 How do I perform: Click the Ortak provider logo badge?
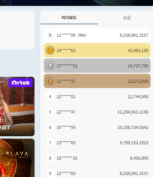21,83
